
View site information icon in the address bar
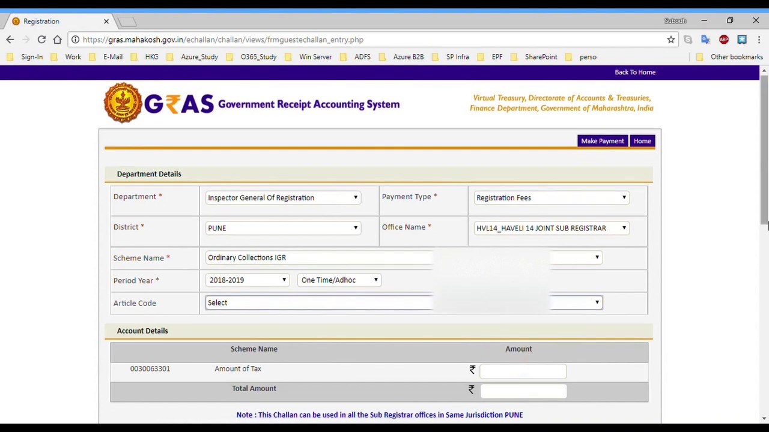(x=75, y=40)
